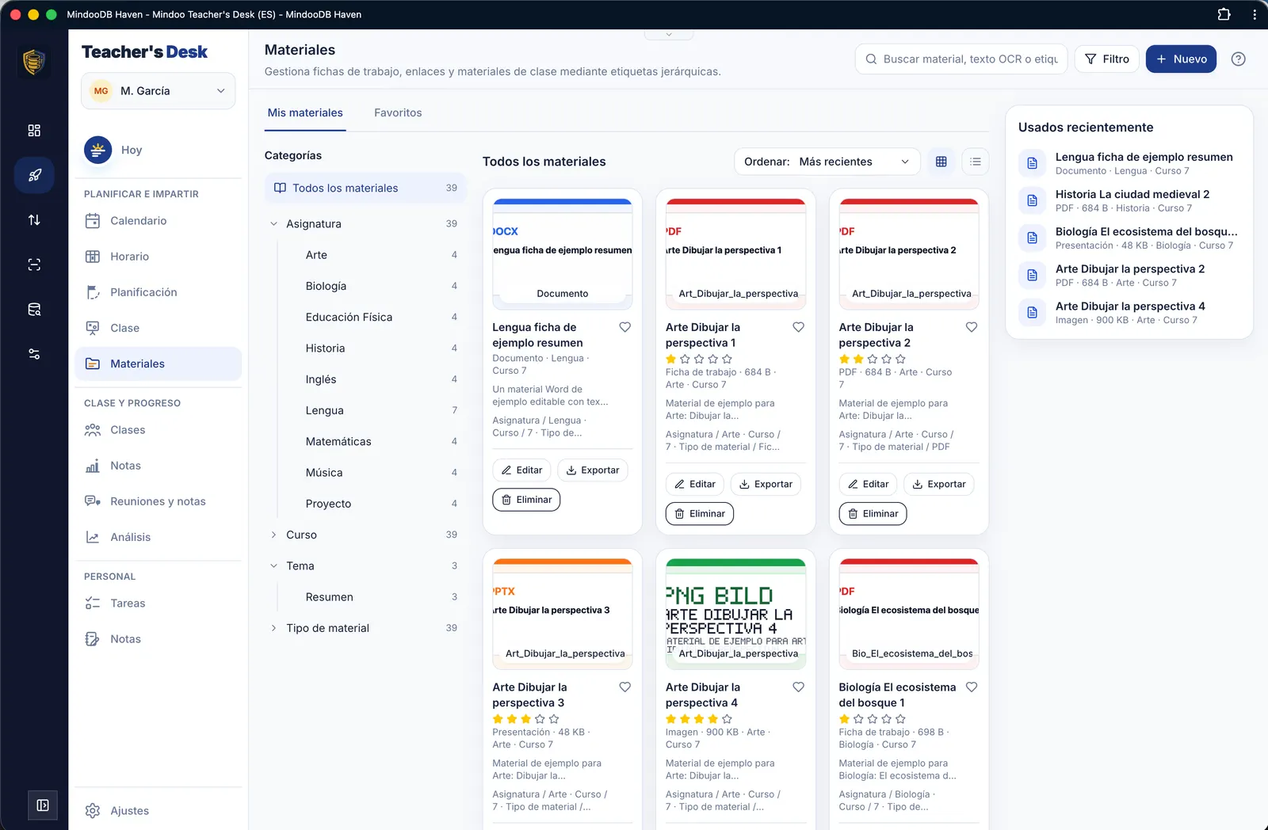Click the presentation icon beside Clase
The image size is (1268, 830).
coord(93,328)
